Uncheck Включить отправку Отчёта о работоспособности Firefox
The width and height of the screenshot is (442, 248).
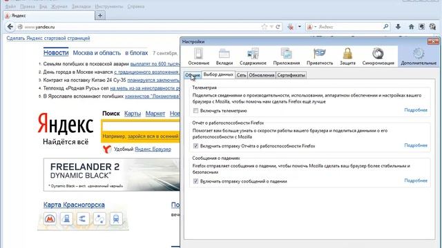195,146
